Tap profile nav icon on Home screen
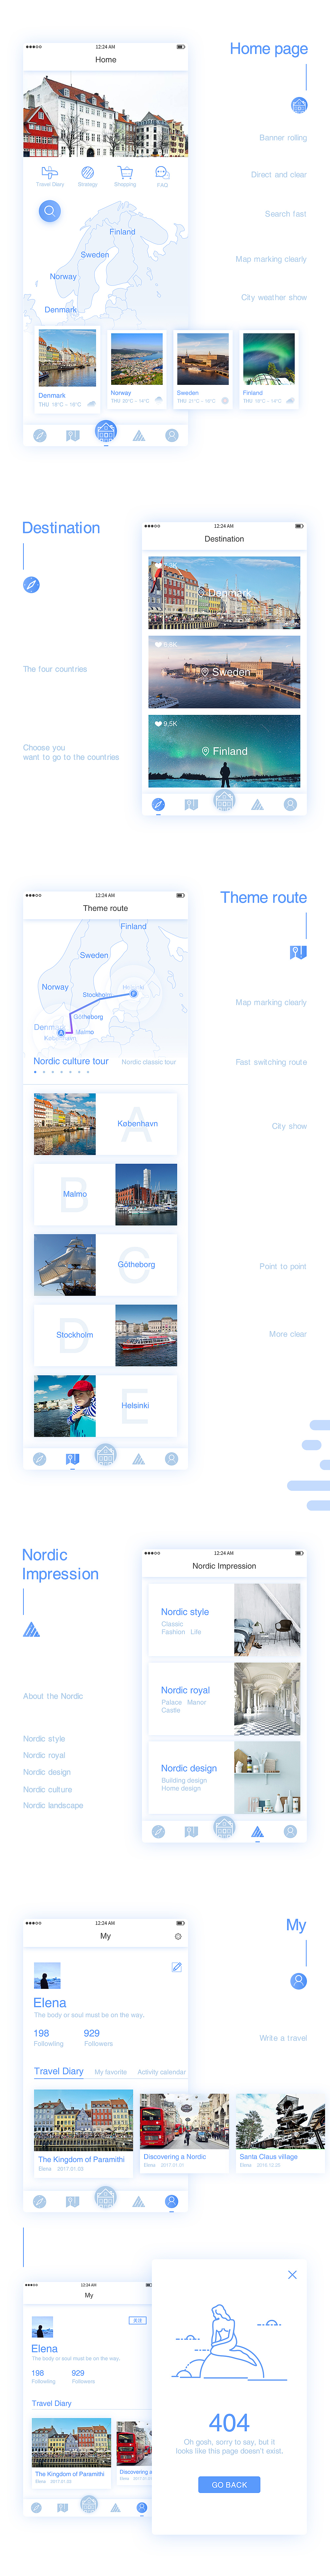The width and height of the screenshot is (330, 2576). [172, 436]
